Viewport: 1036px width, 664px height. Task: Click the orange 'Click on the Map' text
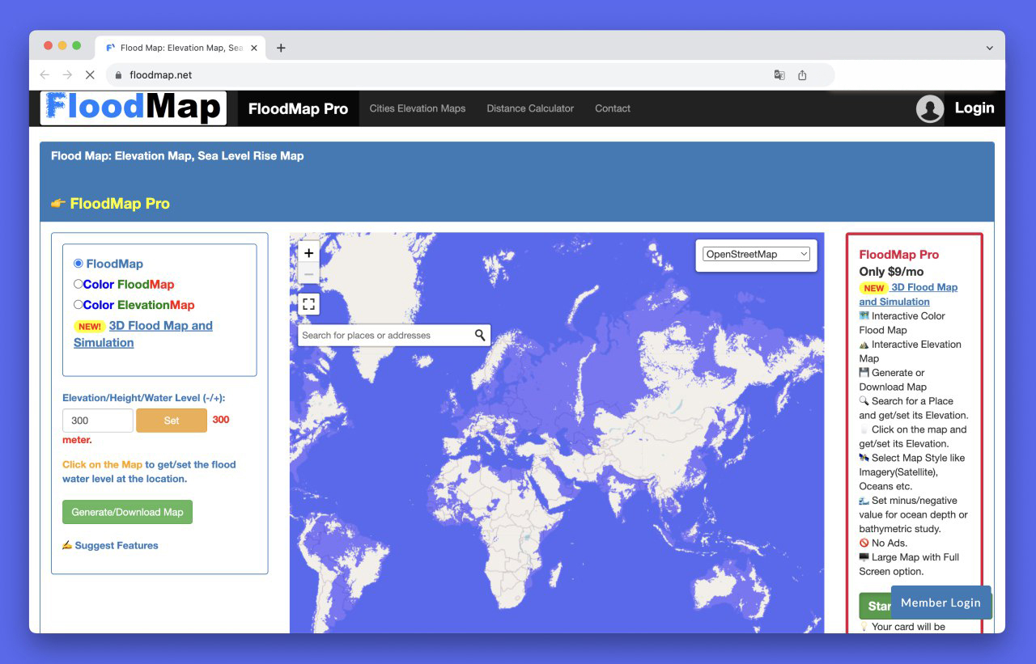102,464
